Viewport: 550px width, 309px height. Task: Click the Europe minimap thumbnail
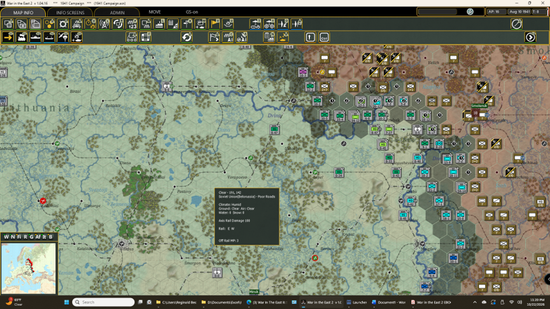(29, 268)
